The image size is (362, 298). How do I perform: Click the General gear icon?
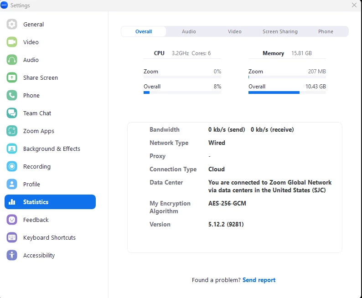[x=12, y=24]
